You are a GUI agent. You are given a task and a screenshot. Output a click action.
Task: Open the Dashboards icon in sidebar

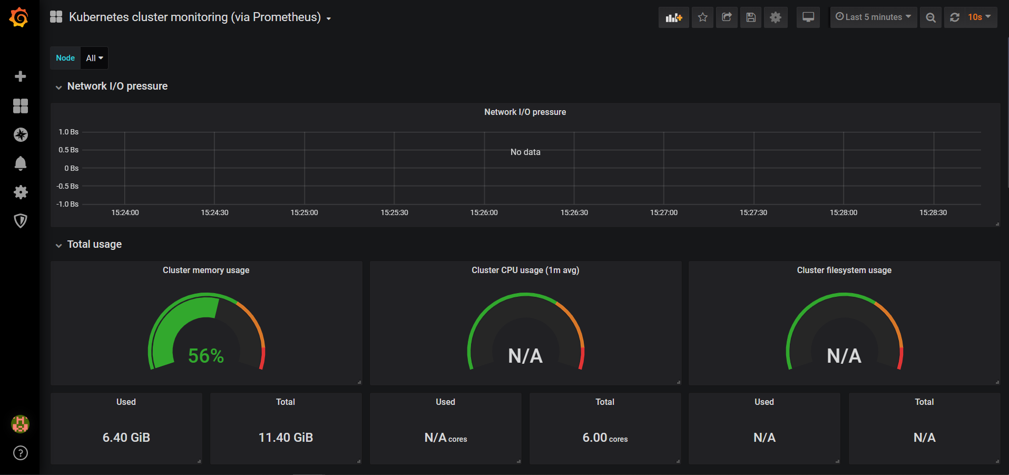pos(21,106)
